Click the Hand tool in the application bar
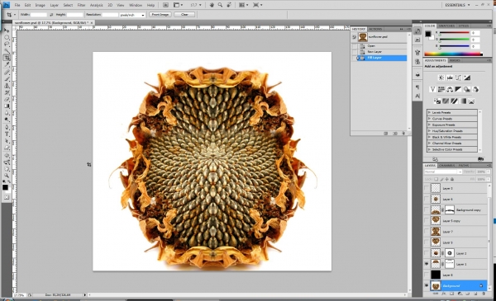496x301 pixels. pos(212,5)
